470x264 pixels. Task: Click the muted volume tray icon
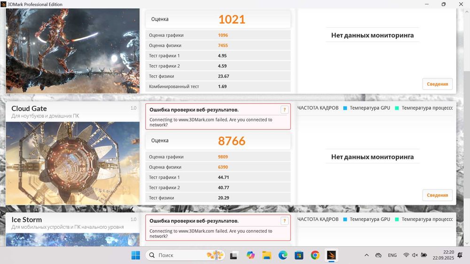(x=415, y=255)
